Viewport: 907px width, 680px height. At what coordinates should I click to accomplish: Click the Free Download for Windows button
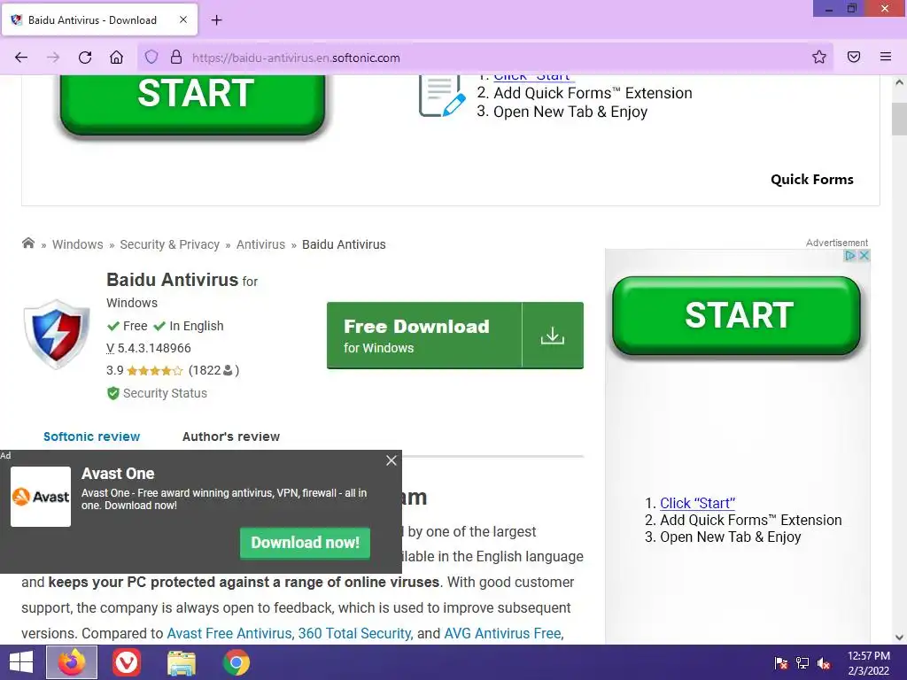click(x=454, y=336)
